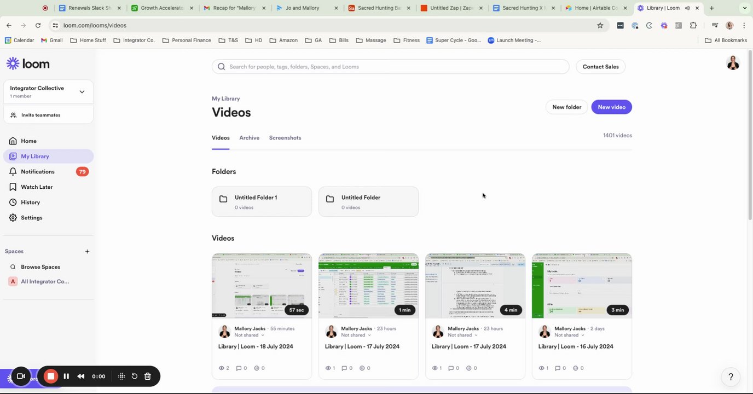Open the profile avatar in Loom header
Image resolution: width=753 pixels, height=394 pixels.
coord(733,63)
